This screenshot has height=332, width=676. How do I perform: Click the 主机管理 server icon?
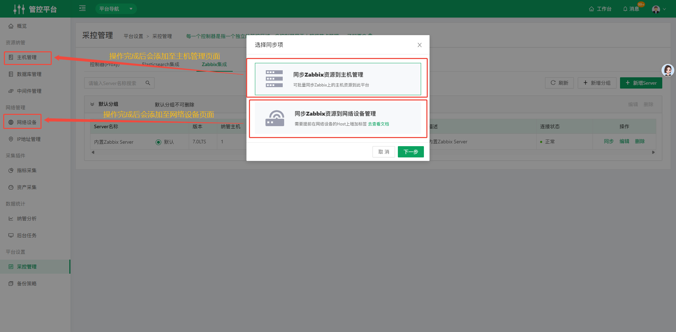point(11,57)
